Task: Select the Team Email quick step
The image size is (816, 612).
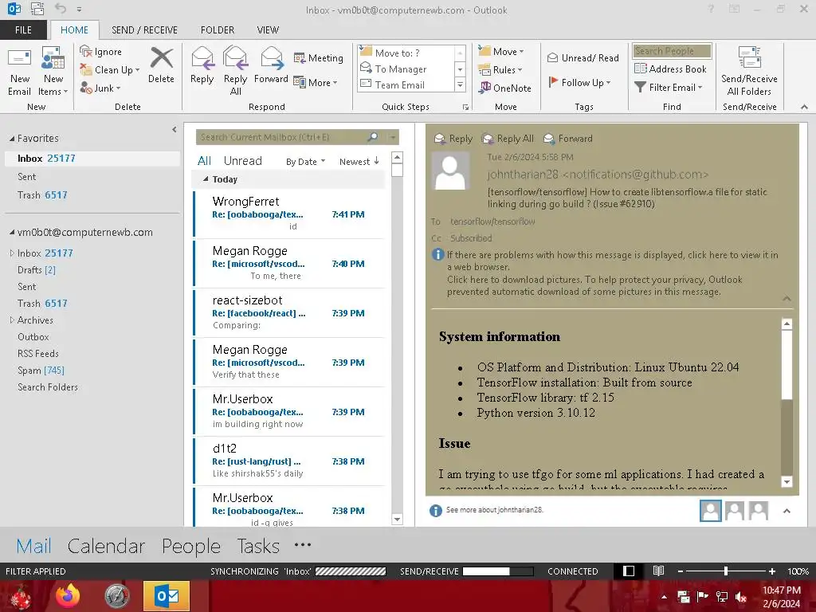Action: [407, 84]
